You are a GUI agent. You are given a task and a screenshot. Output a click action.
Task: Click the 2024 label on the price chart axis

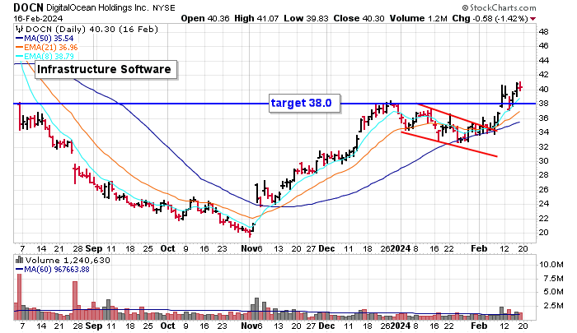[401, 248]
